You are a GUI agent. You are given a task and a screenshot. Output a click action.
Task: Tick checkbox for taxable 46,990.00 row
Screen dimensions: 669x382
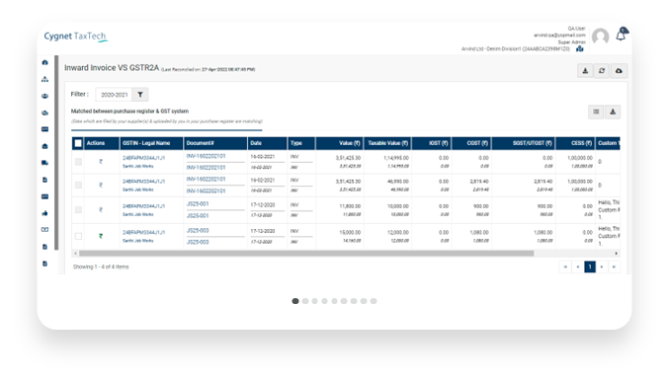point(78,185)
